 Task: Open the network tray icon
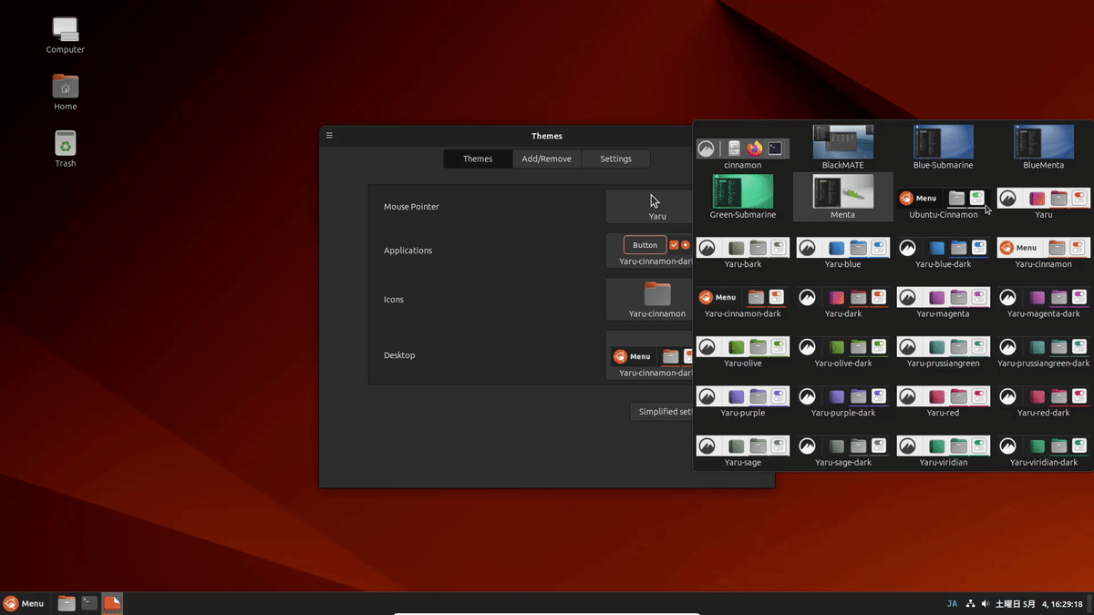(x=971, y=603)
